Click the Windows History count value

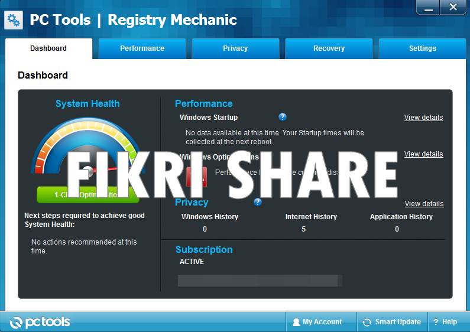[x=205, y=229]
